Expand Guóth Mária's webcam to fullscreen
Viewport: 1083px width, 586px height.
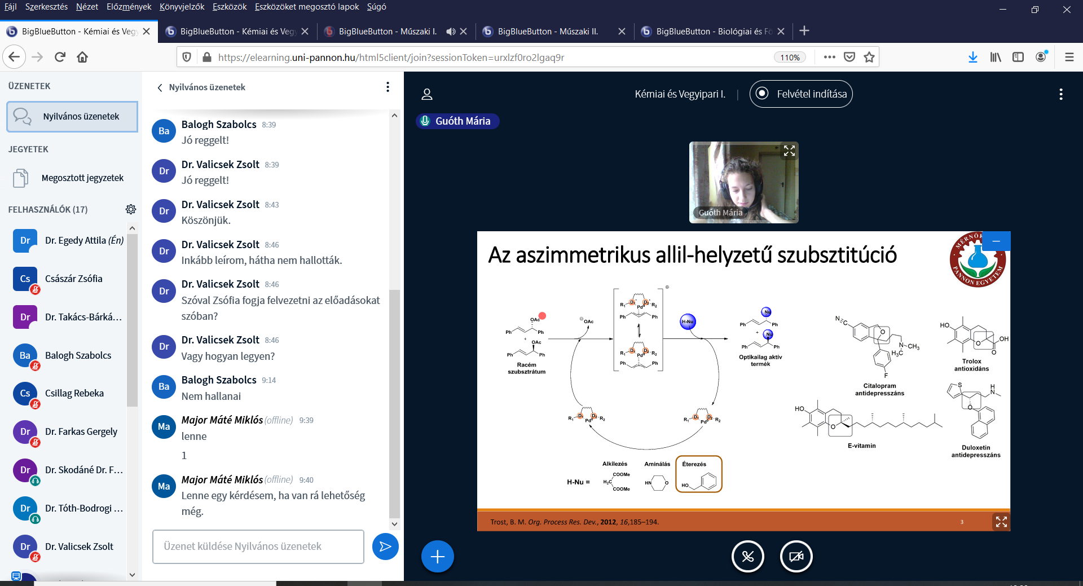coord(789,151)
